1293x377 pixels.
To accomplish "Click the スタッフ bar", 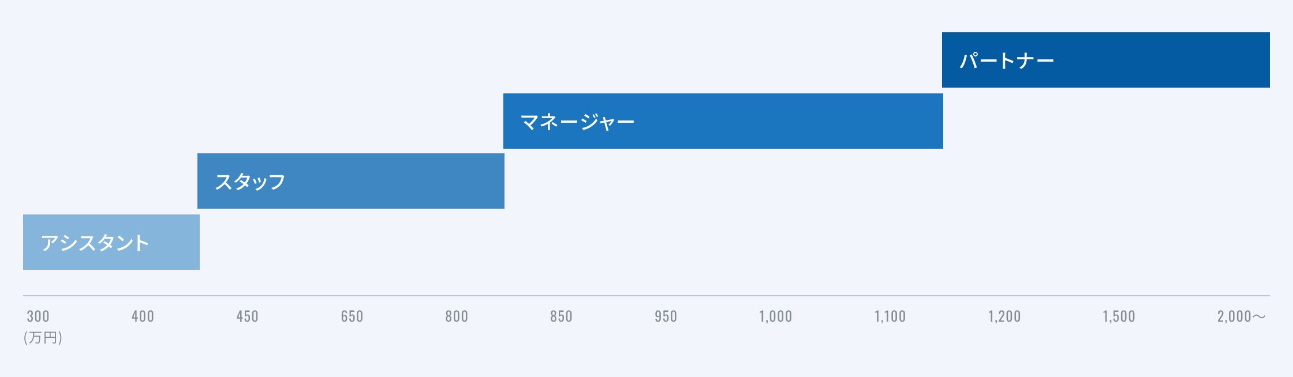I will tap(351, 181).
